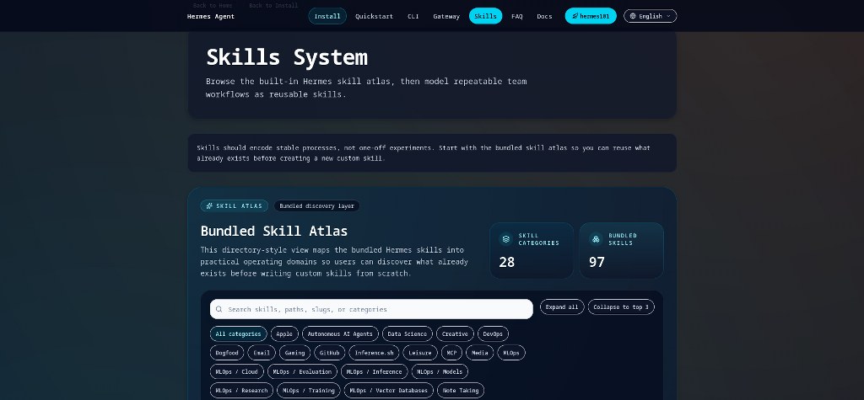Open the Docs nav item
Viewport: 864px width, 400px height.
[544, 16]
